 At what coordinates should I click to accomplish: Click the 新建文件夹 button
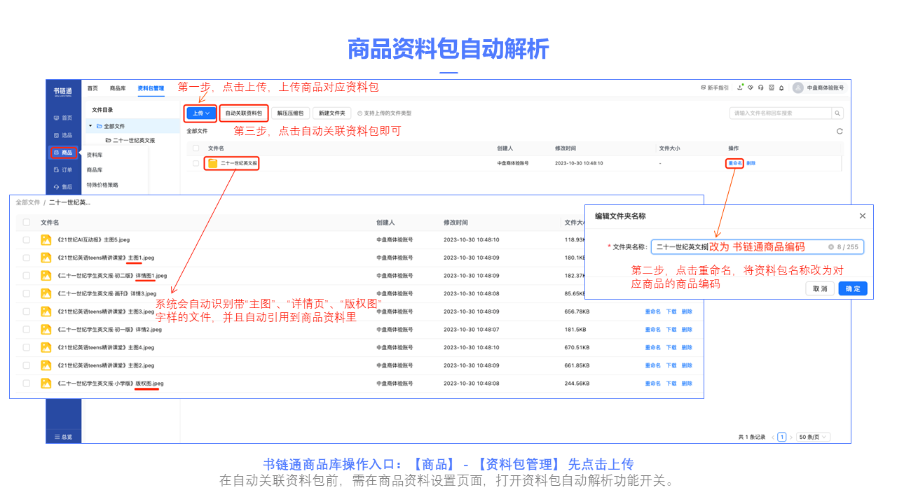(x=331, y=113)
